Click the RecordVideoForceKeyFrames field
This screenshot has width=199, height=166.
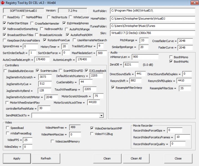[183, 137]
